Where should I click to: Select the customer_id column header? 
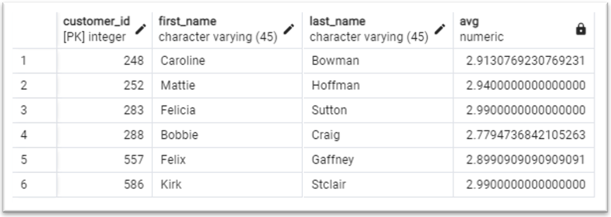(x=105, y=29)
